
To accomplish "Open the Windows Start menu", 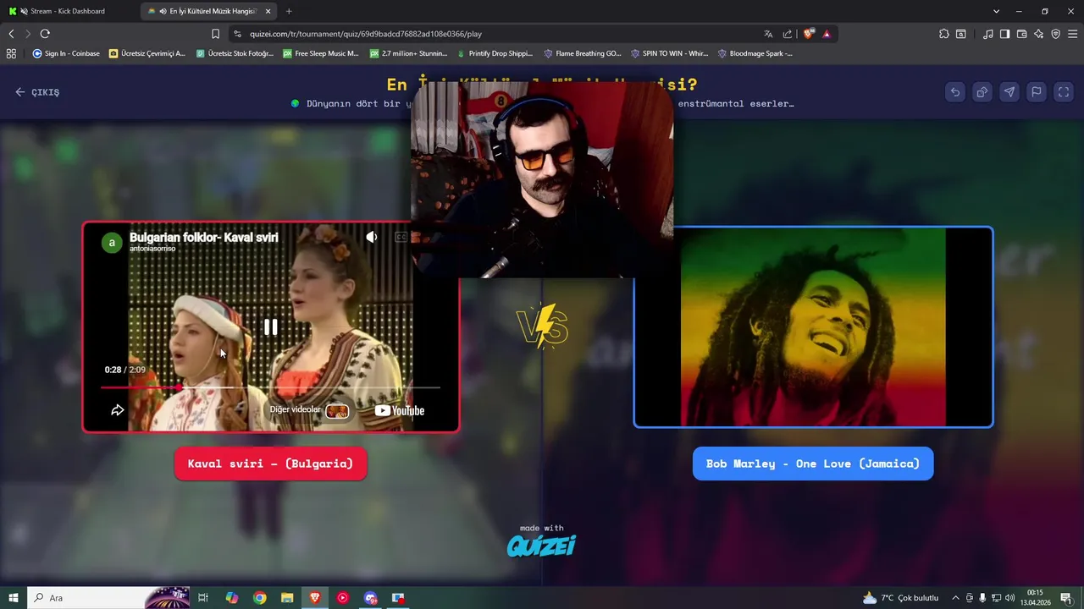I will click(13, 598).
